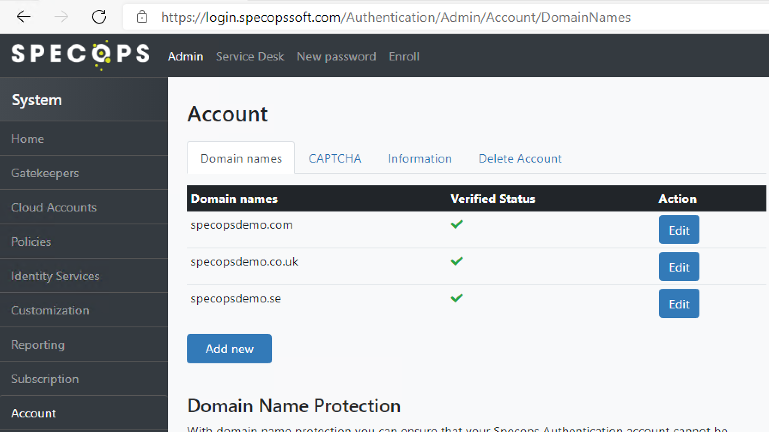Open New password in top navigation
This screenshot has height=432, width=769.
tap(336, 56)
